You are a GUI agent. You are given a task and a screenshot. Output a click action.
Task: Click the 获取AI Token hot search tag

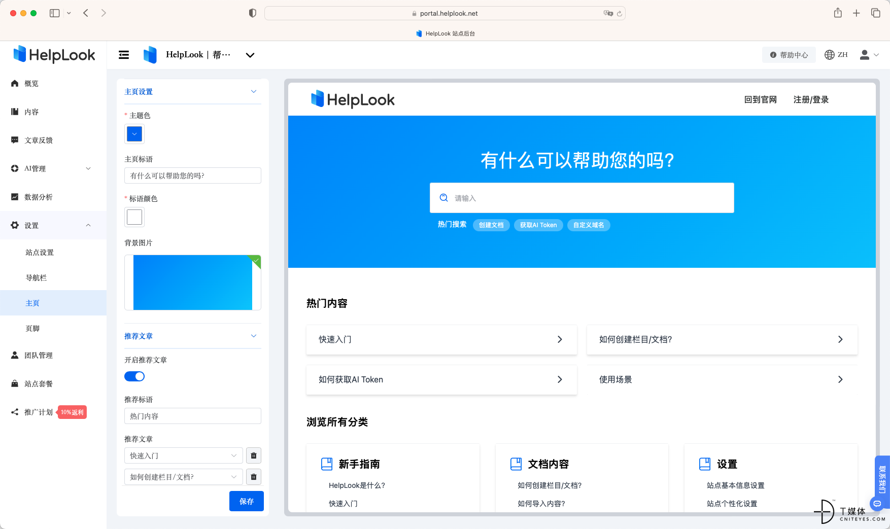point(538,225)
